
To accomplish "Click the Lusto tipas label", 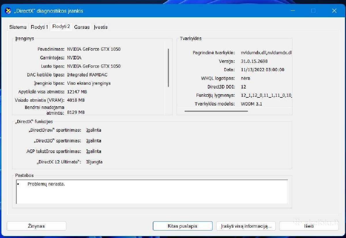I will click(52, 66).
